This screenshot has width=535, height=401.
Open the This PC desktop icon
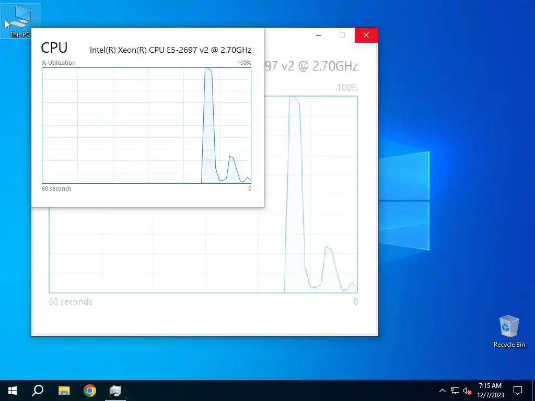click(20, 21)
